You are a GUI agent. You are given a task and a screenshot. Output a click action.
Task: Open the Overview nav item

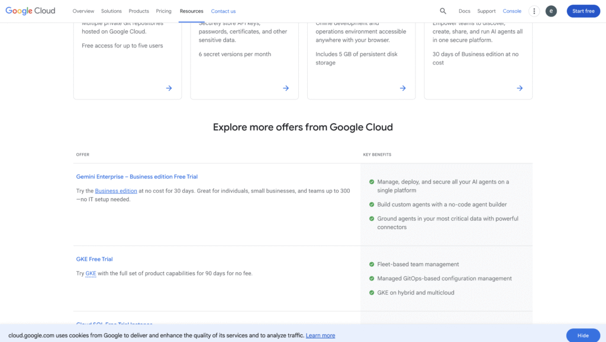[x=83, y=11]
